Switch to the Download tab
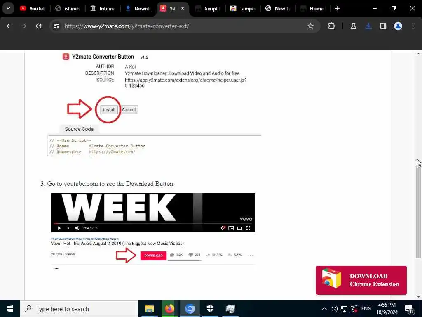 (138, 8)
